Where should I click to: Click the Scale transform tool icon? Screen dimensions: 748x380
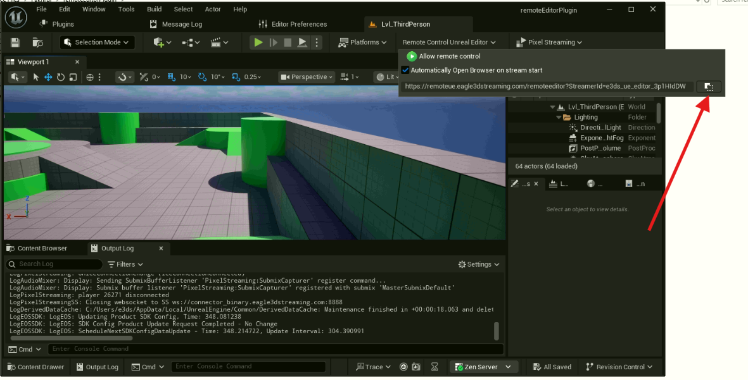pos(73,77)
